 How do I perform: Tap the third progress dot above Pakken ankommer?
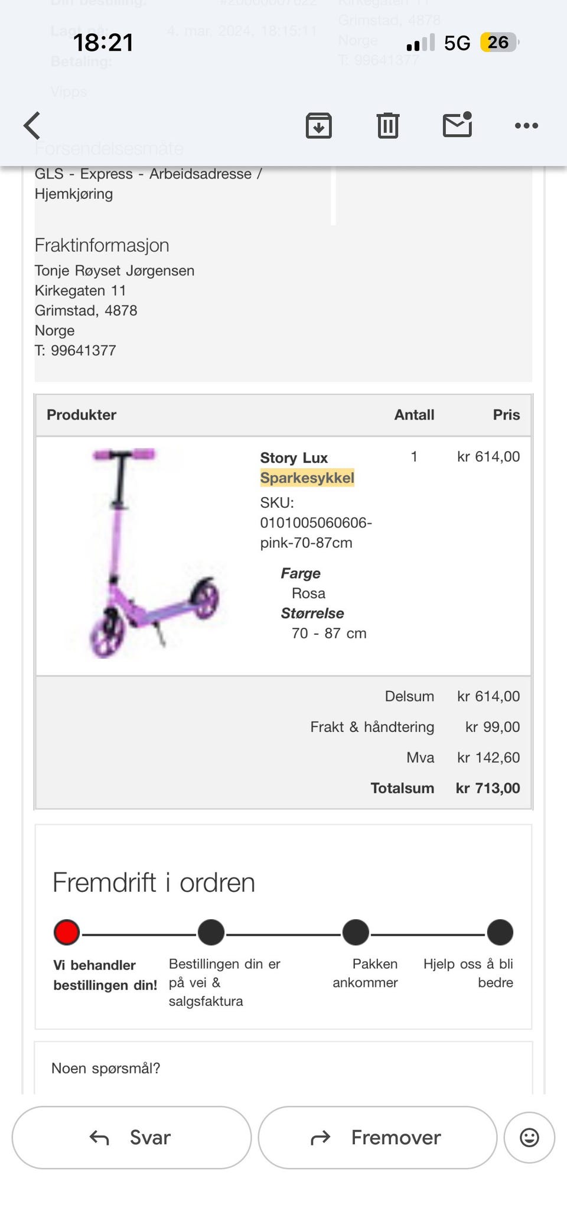pos(356,932)
